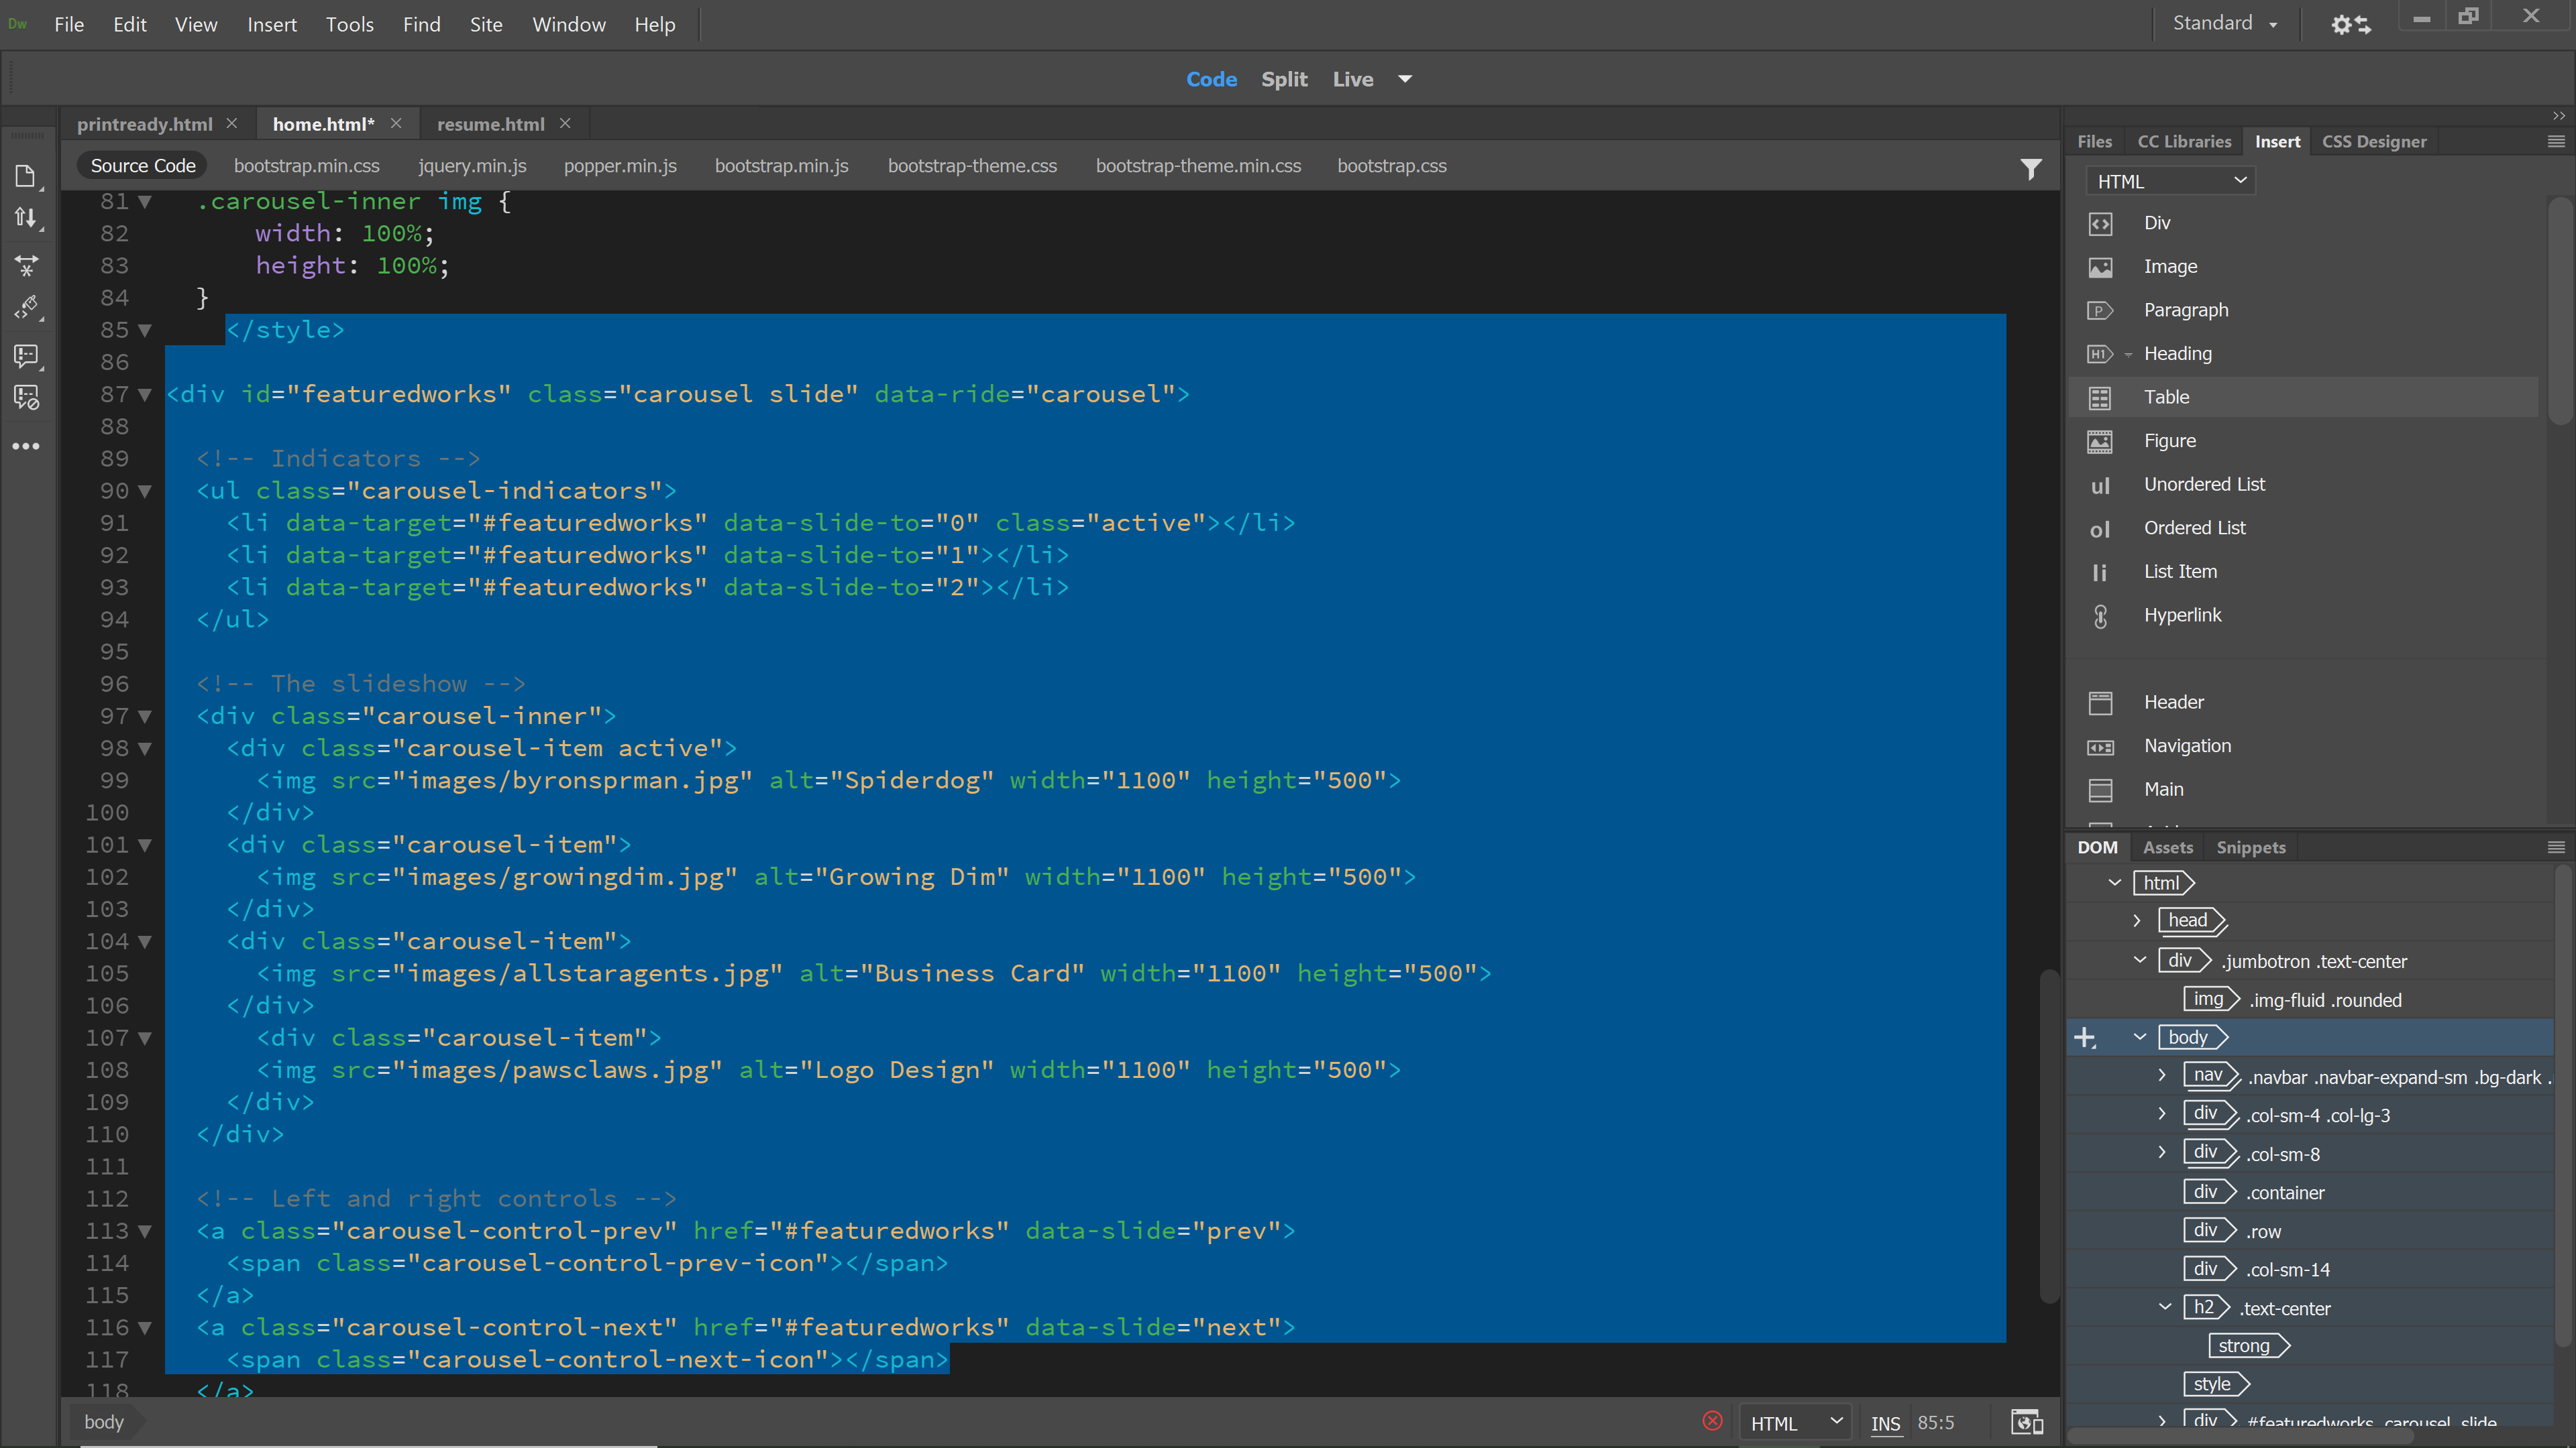Switch to the resume.html tab

point(490,124)
